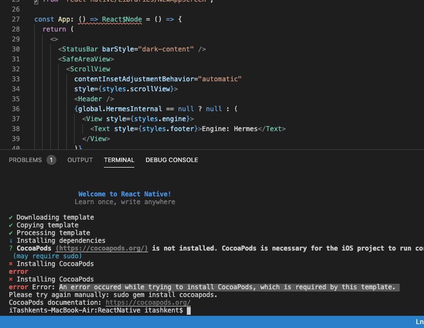
Task: Click the Header tag on line 35
Action: (94, 99)
